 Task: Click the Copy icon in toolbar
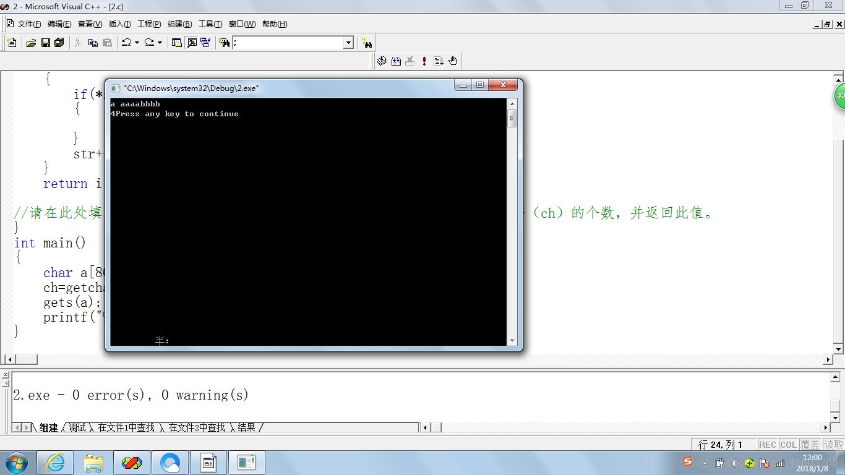coord(93,43)
